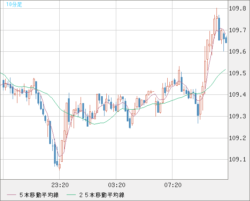
Task: Click the 109.8 price axis label
Action: [x=237, y=8]
